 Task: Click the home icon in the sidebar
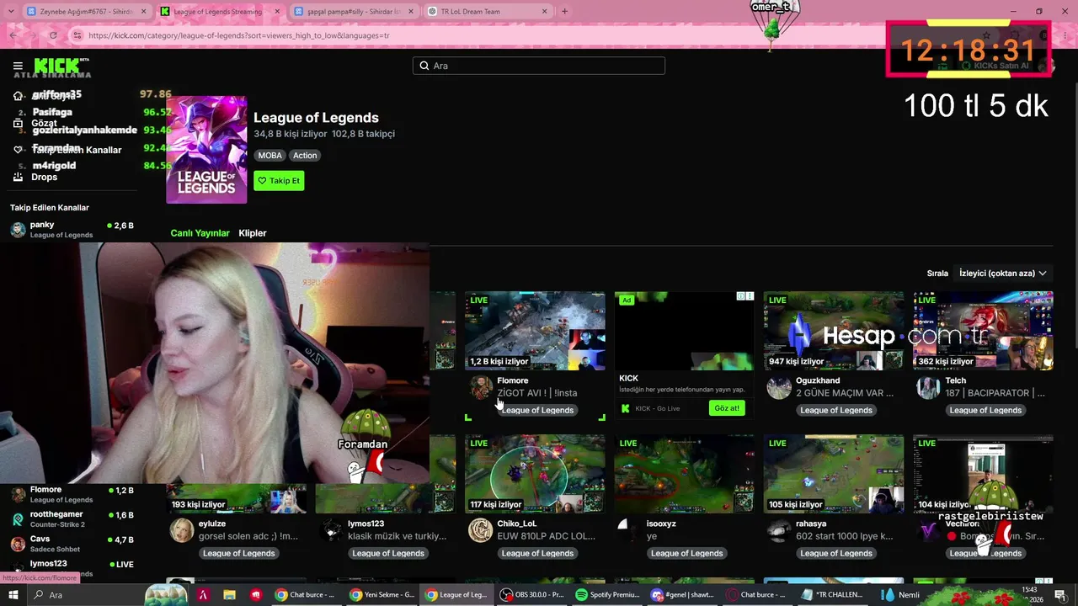click(x=18, y=96)
